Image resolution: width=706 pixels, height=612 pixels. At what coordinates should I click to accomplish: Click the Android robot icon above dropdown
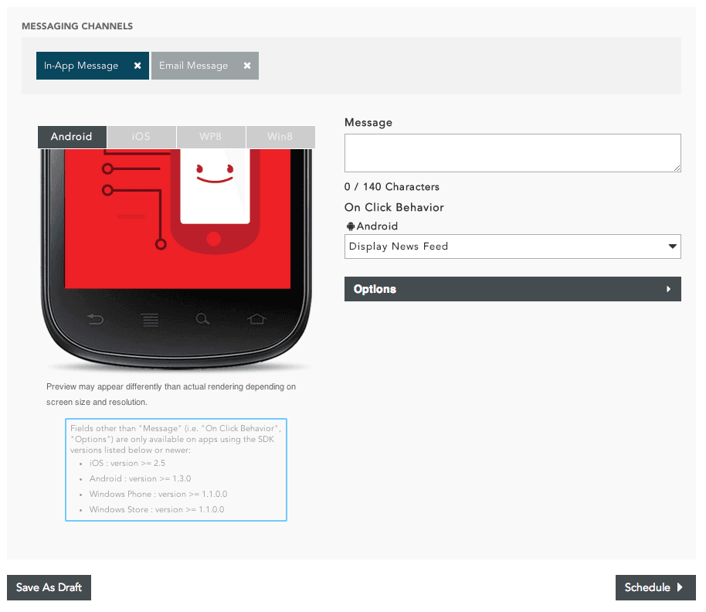[351, 226]
